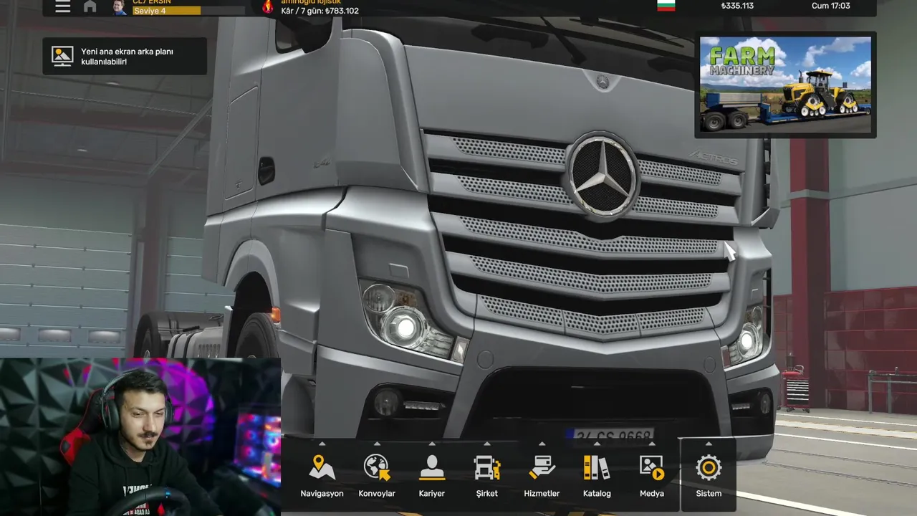917x516 pixels.
Task: View the 7-day profit statistic
Action: [320, 11]
